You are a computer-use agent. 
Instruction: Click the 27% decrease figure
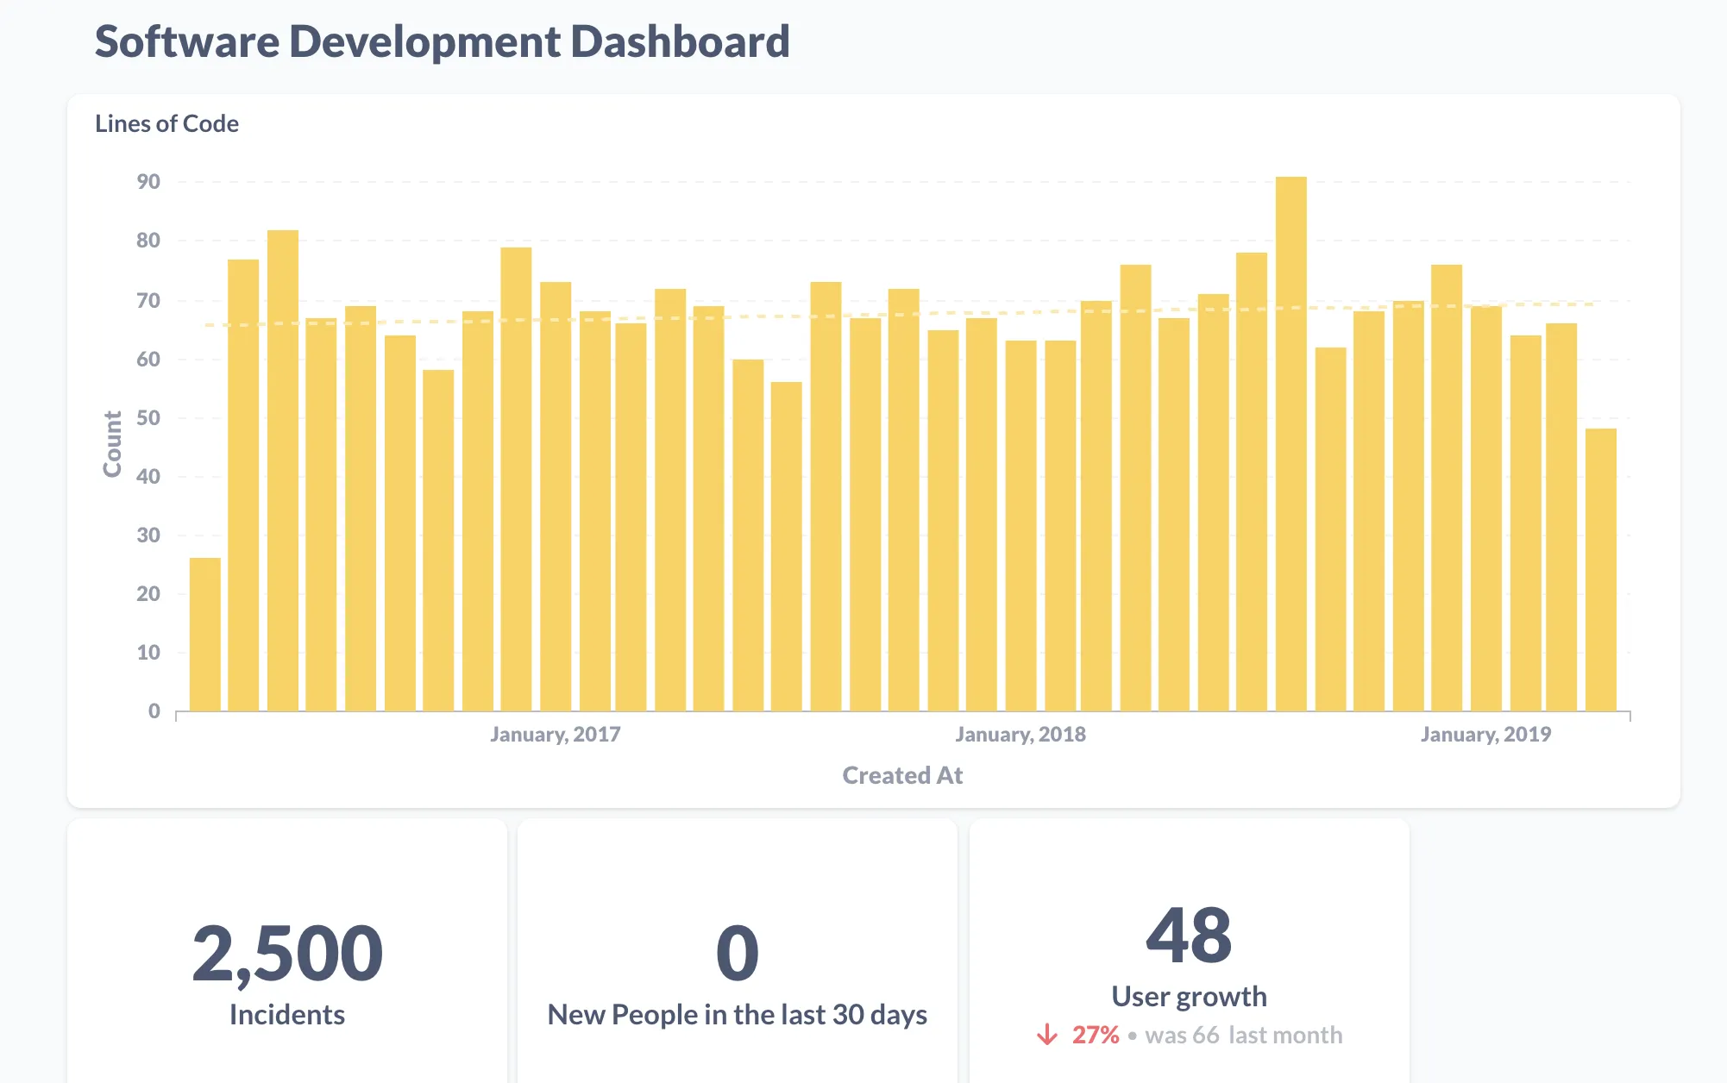pyautogui.click(x=1096, y=1035)
